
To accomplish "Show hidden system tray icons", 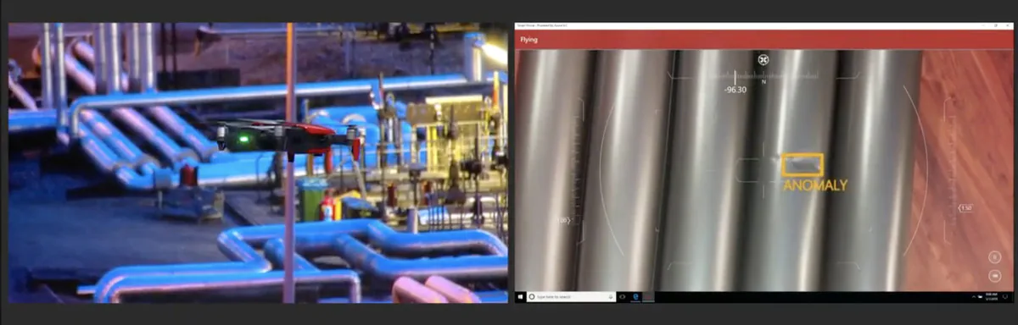I will tap(974, 297).
